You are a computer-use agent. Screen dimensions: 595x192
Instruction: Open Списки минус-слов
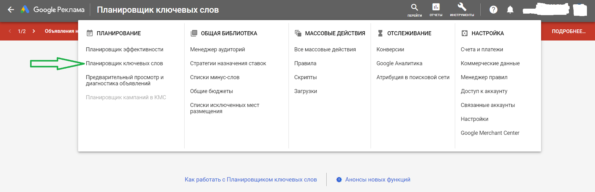[215, 77]
